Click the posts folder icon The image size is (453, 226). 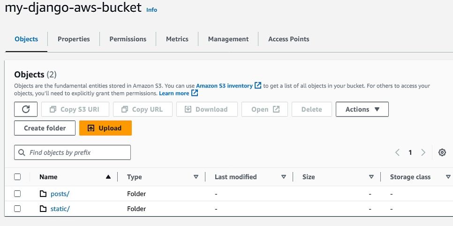point(43,194)
